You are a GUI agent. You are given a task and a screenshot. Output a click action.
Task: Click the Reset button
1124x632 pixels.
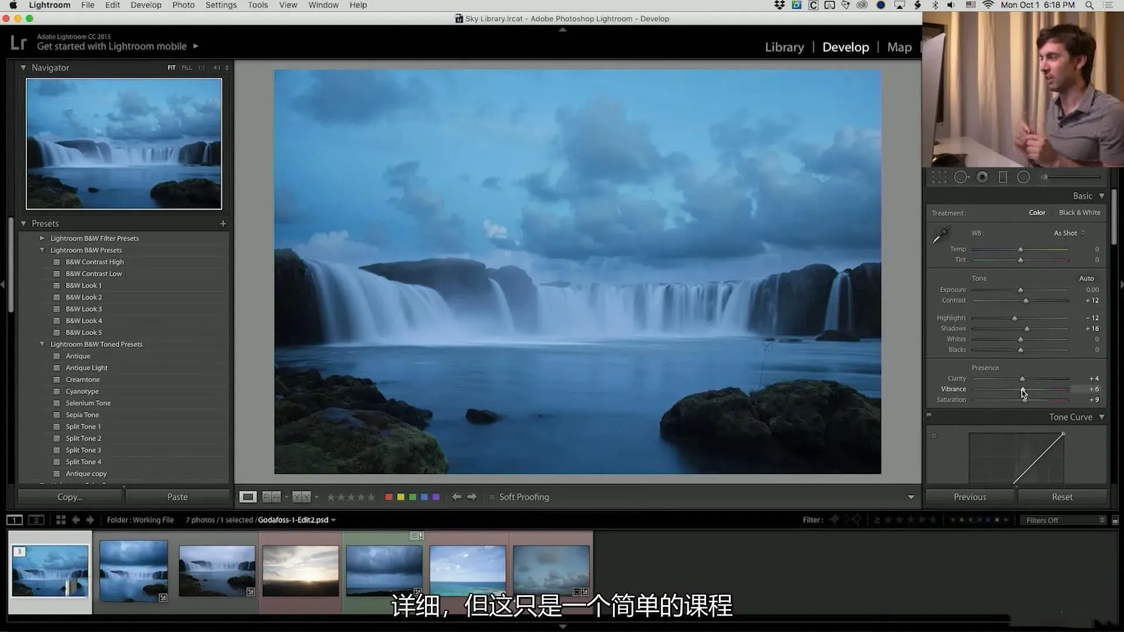click(1062, 497)
